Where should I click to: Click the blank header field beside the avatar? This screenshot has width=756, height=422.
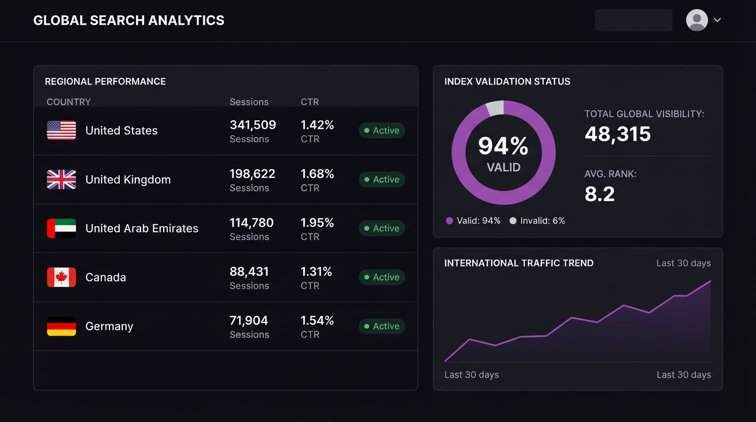tap(633, 20)
